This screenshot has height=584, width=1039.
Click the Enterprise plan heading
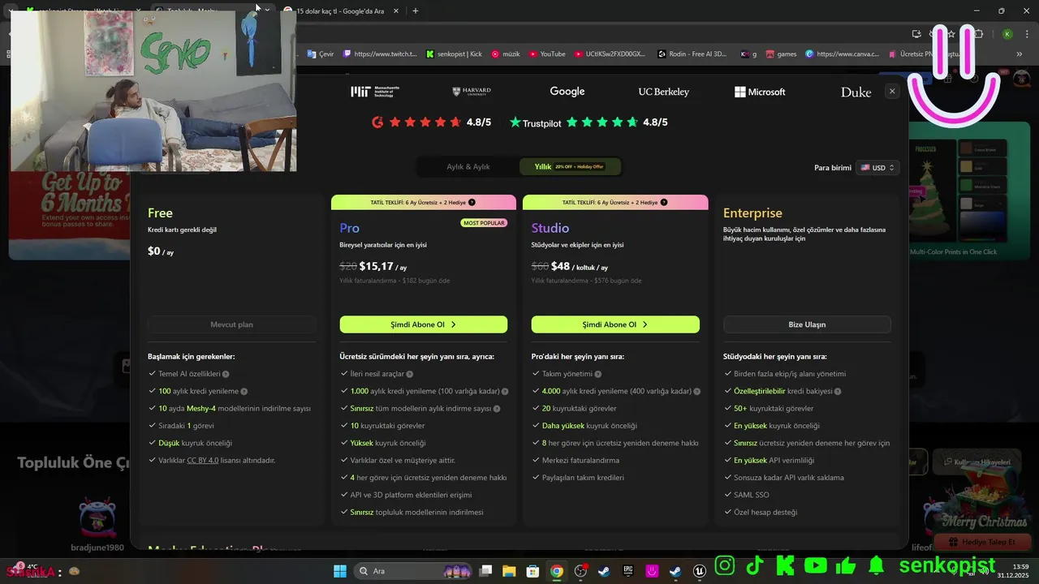(752, 213)
